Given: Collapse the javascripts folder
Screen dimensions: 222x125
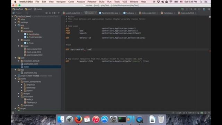Looking at the screenshot, I should pos(18,97).
